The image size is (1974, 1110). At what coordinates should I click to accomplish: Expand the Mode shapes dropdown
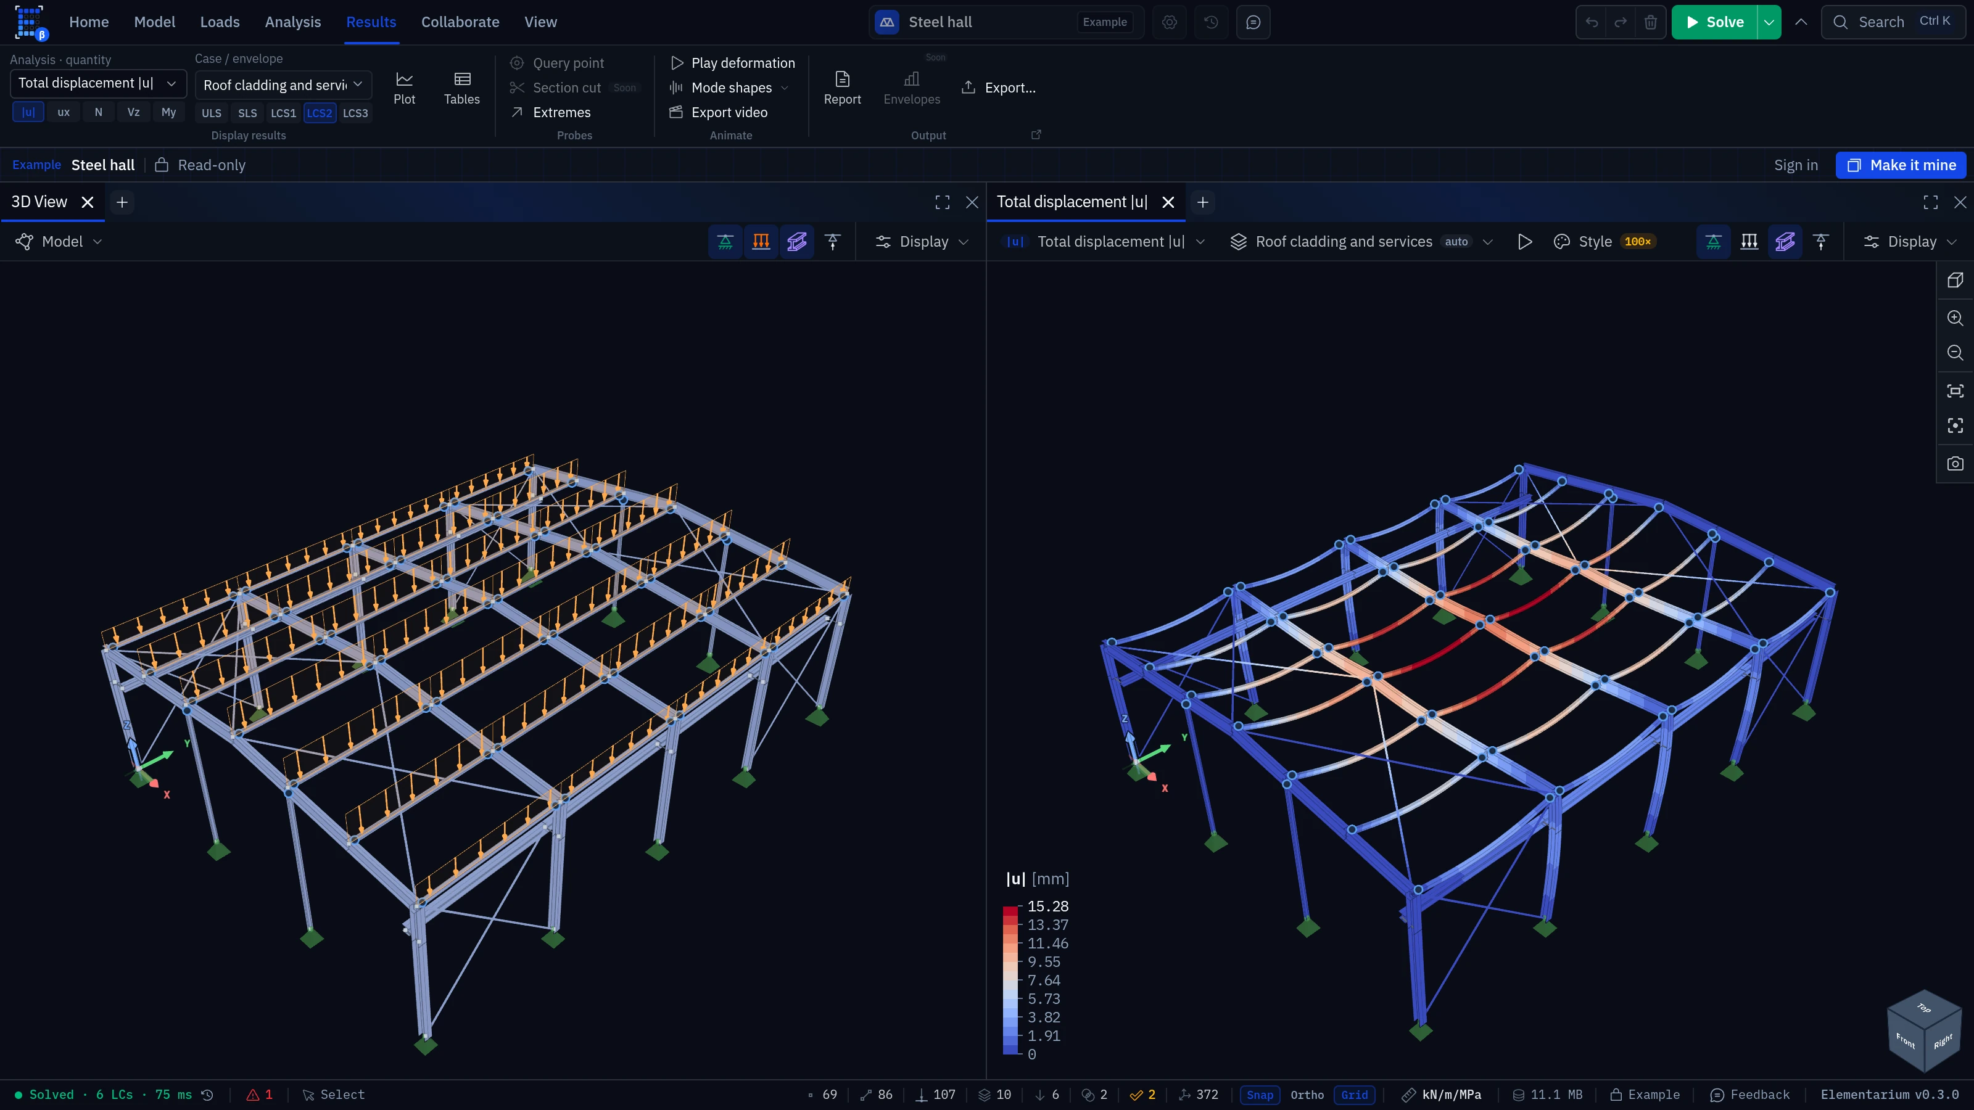pyautogui.click(x=729, y=88)
